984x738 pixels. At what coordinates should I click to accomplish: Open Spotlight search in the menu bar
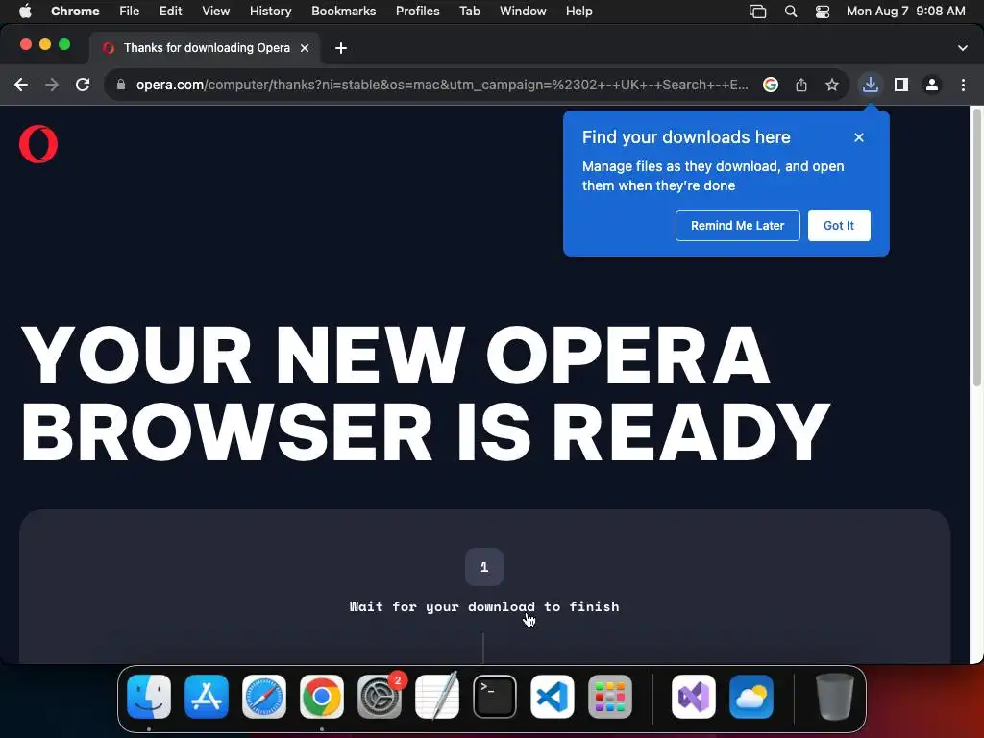click(x=791, y=12)
